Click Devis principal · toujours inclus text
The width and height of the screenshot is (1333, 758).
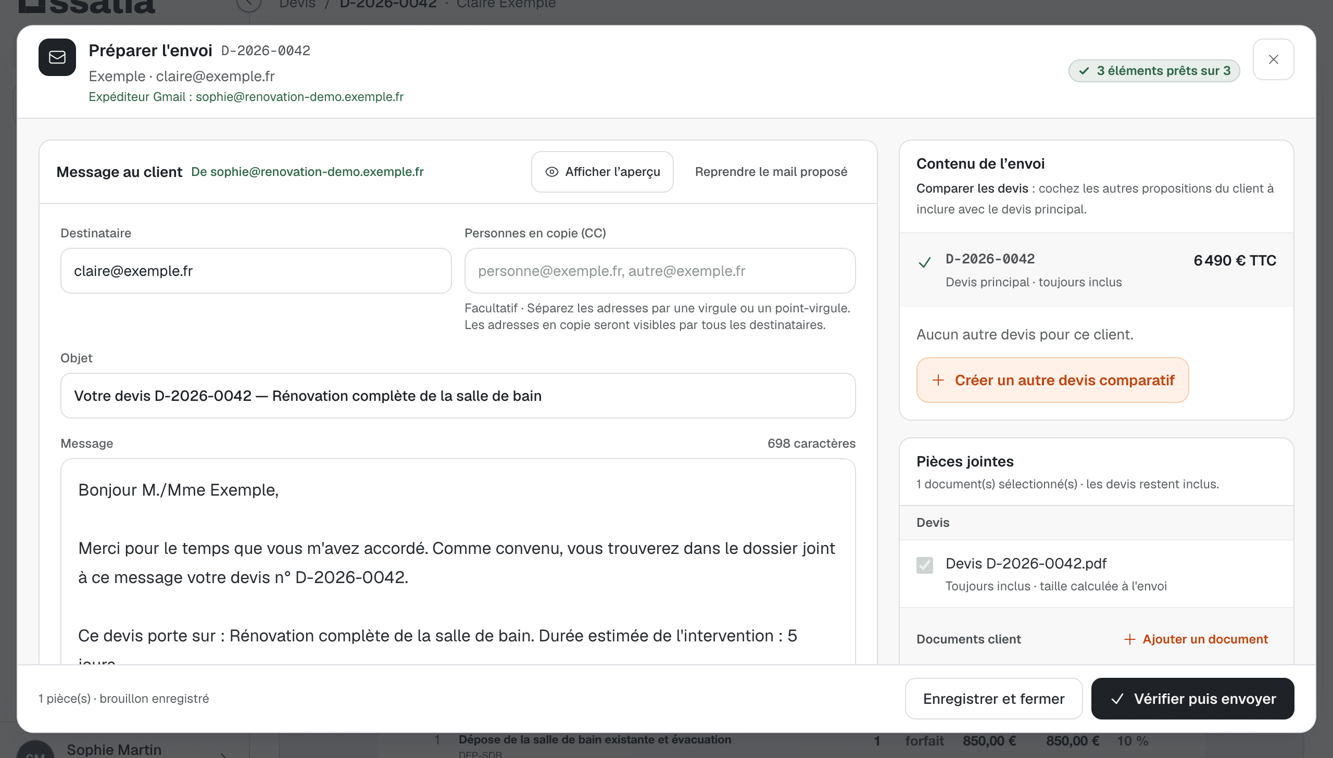click(1034, 282)
